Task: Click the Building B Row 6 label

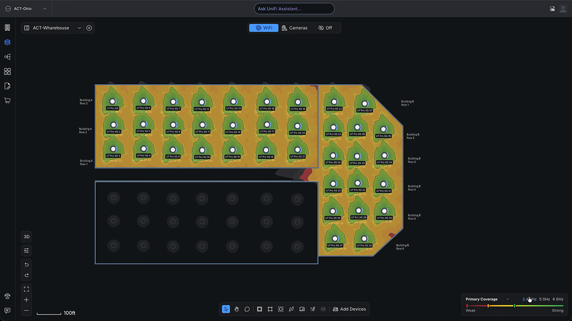Action: point(403,246)
